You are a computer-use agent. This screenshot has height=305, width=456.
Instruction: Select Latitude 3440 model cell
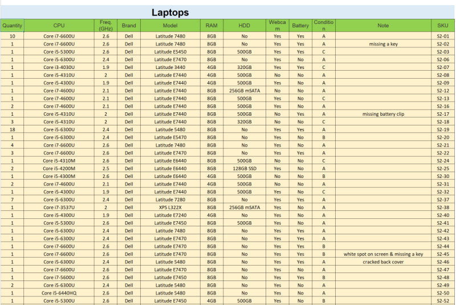coord(170,67)
